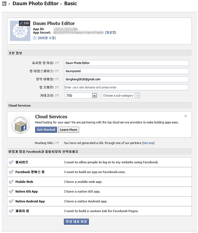Click the 'I have a native iOS app.' text
This screenshot has height=233, width=198.
[x=82, y=191]
